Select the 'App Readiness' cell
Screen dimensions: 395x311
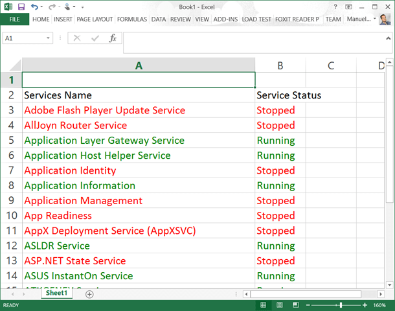click(x=139, y=216)
